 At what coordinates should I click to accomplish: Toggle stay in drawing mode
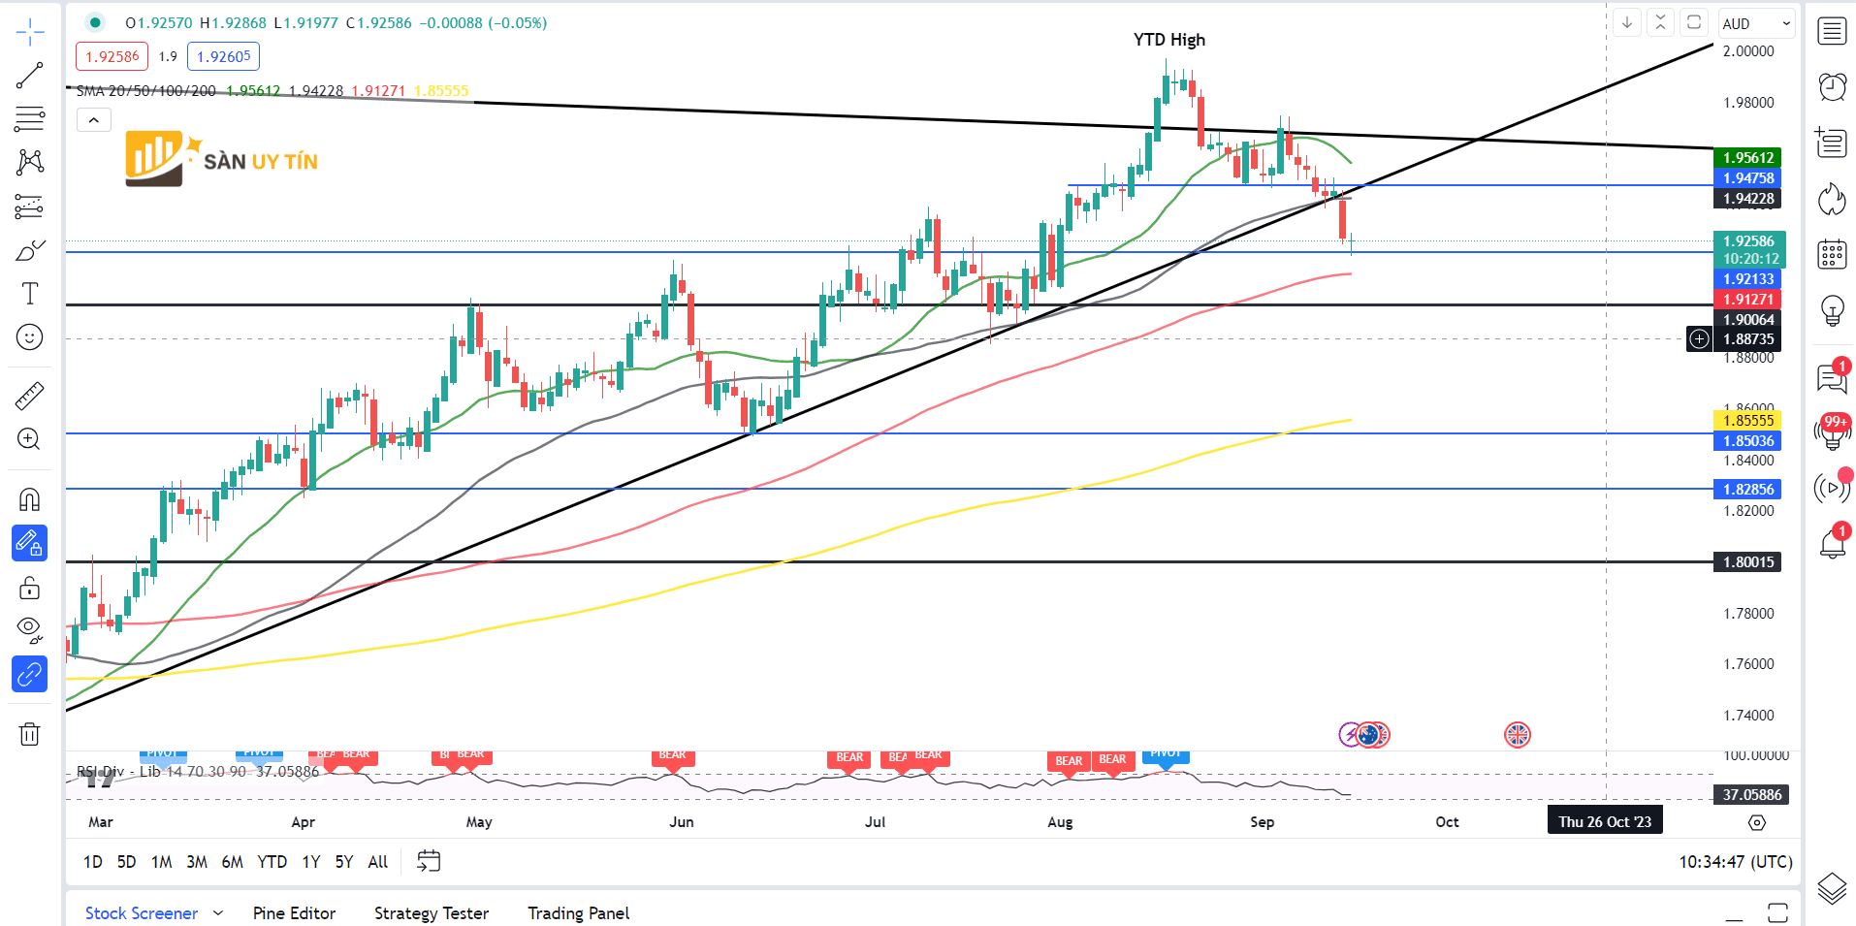tap(30, 544)
